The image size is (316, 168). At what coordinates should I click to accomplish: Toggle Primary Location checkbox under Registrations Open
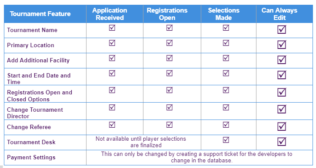[169, 43]
